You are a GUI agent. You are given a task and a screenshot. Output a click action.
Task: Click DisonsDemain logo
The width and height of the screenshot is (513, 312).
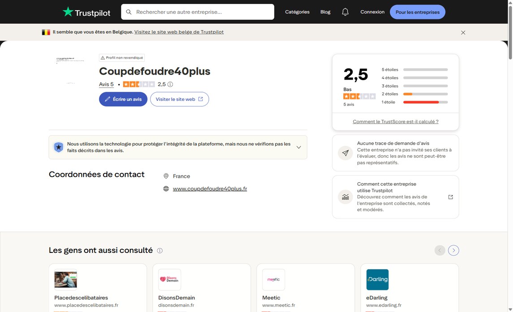coord(169,280)
